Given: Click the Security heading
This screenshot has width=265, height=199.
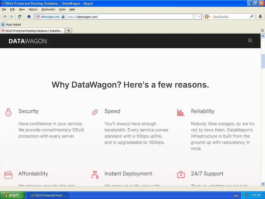Looking at the screenshot, I should (x=28, y=111).
